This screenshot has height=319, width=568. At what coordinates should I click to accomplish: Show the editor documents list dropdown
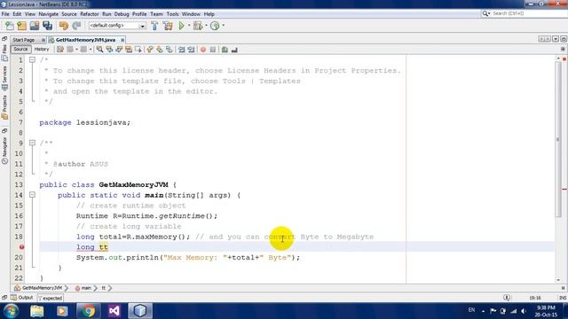556,39
